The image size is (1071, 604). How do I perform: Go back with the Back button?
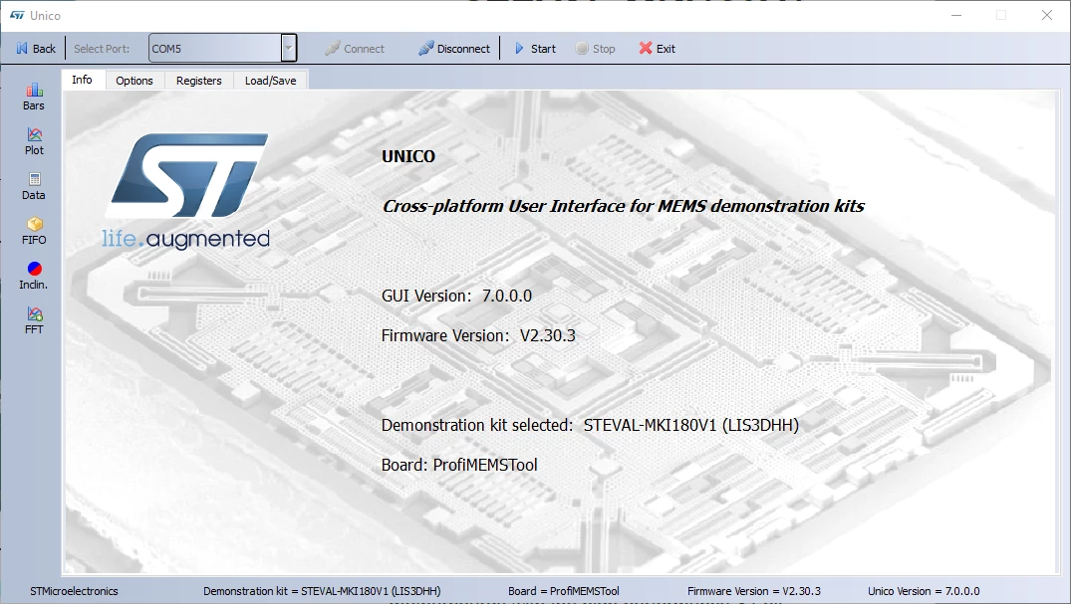point(36,49)
